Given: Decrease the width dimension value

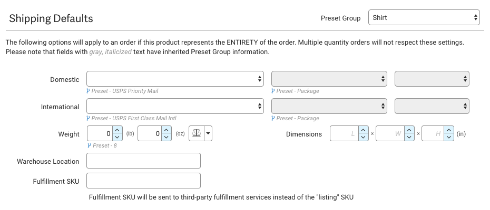Looking at the screenshot, I should pos(409,137).
